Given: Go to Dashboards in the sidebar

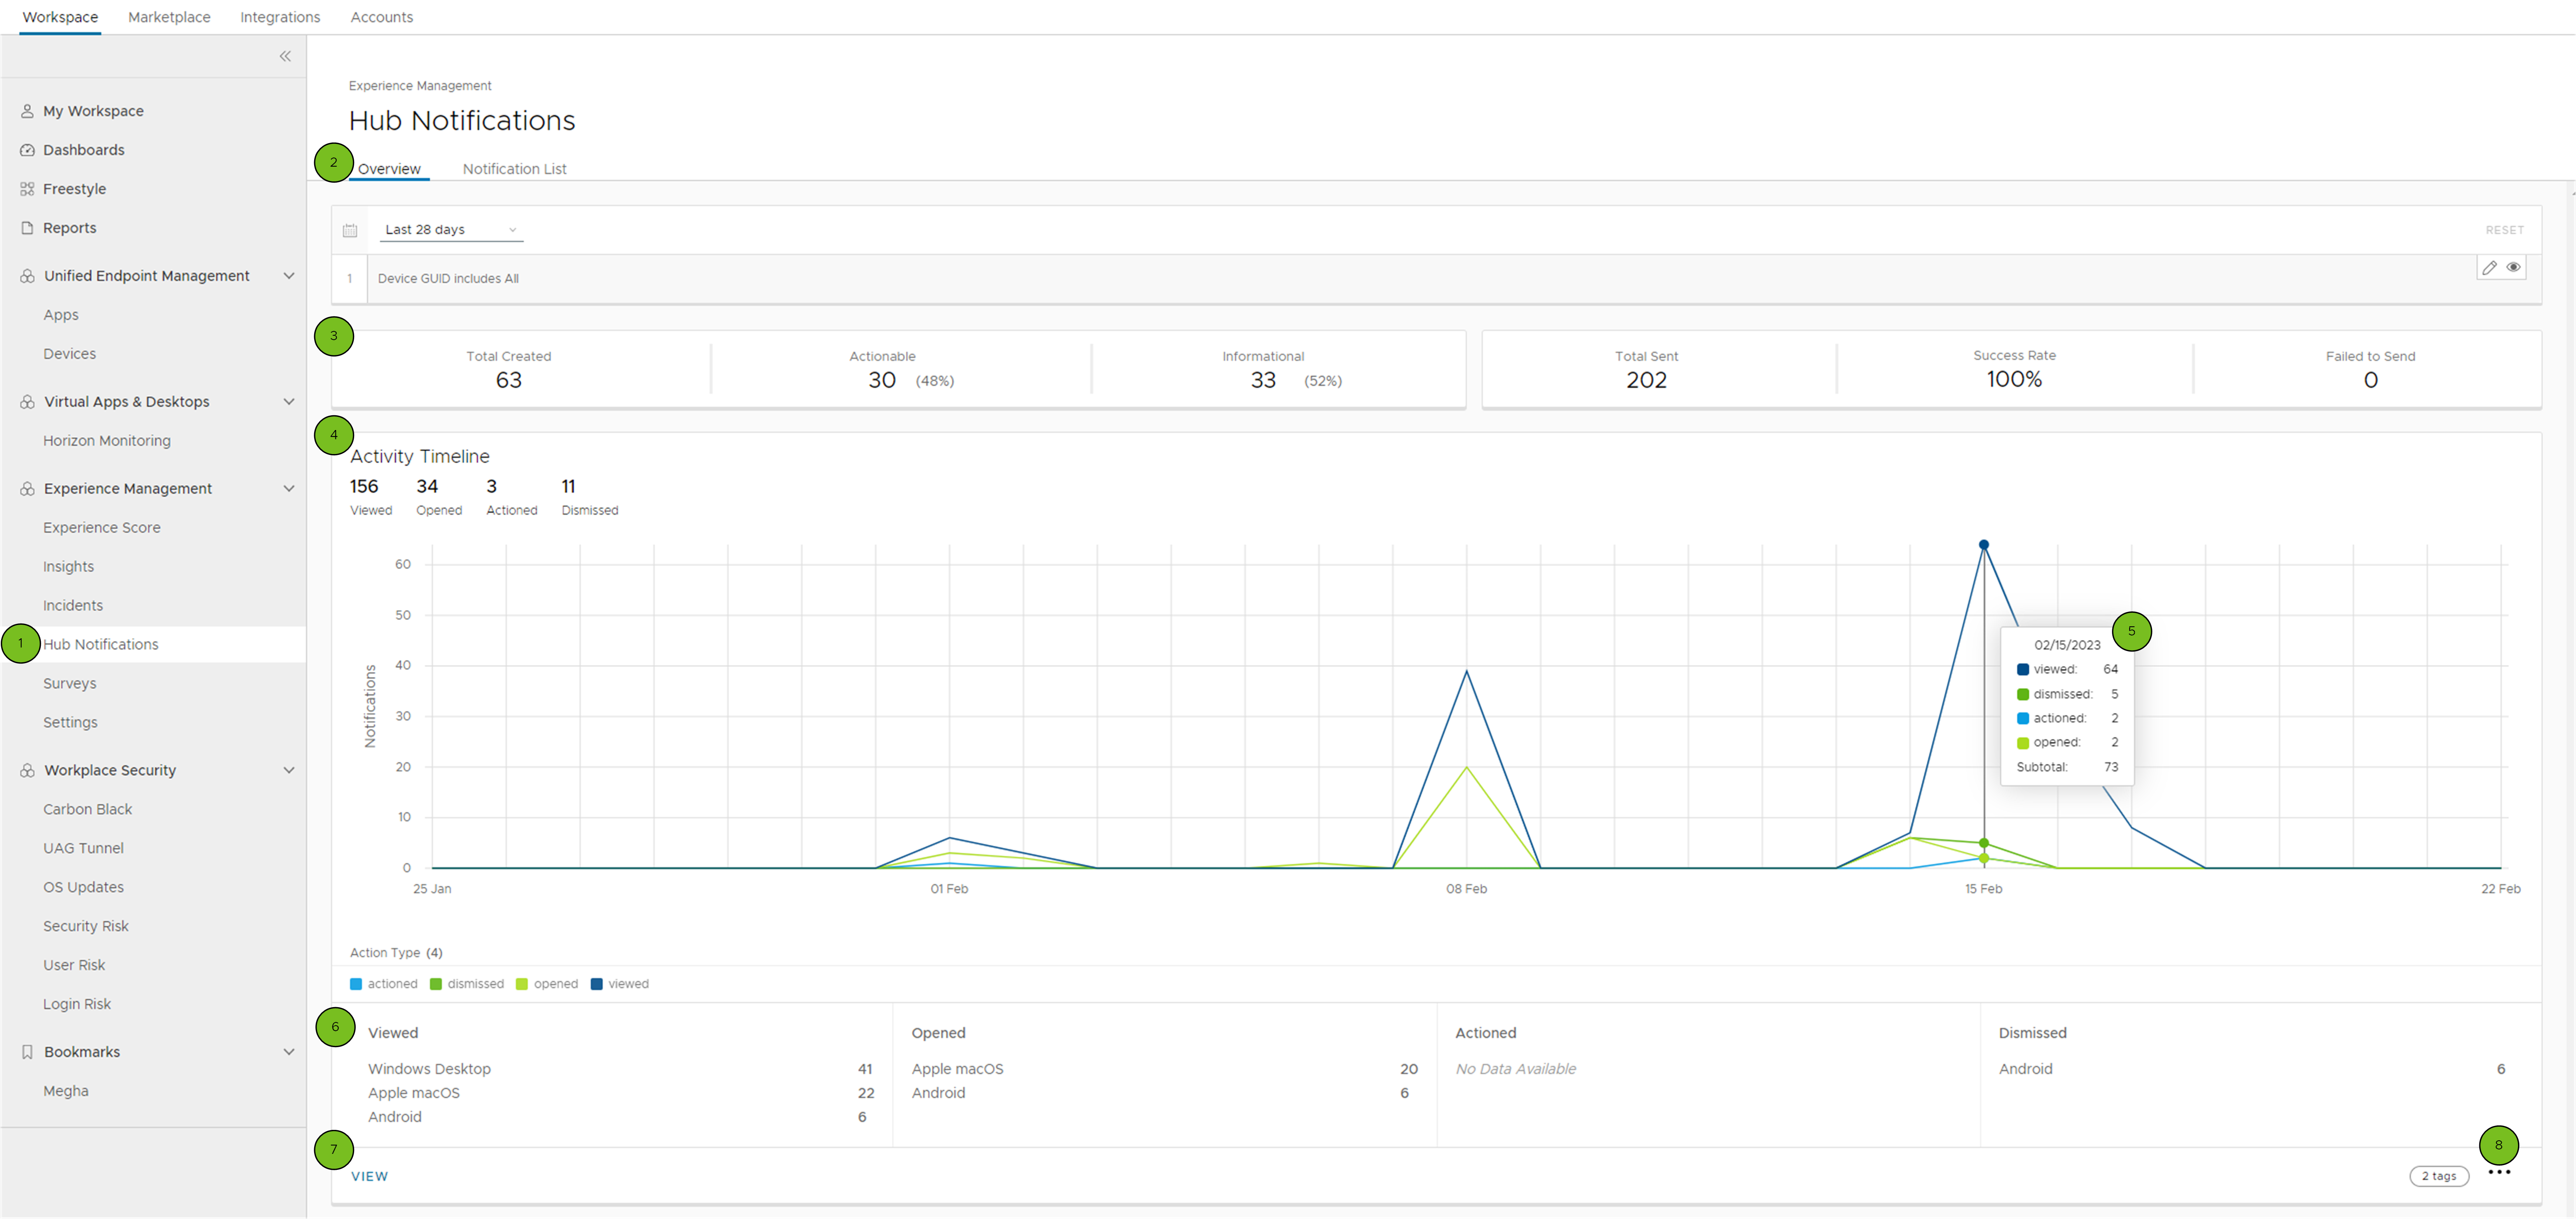Looking at the screenshot, I should click(84, 150).
